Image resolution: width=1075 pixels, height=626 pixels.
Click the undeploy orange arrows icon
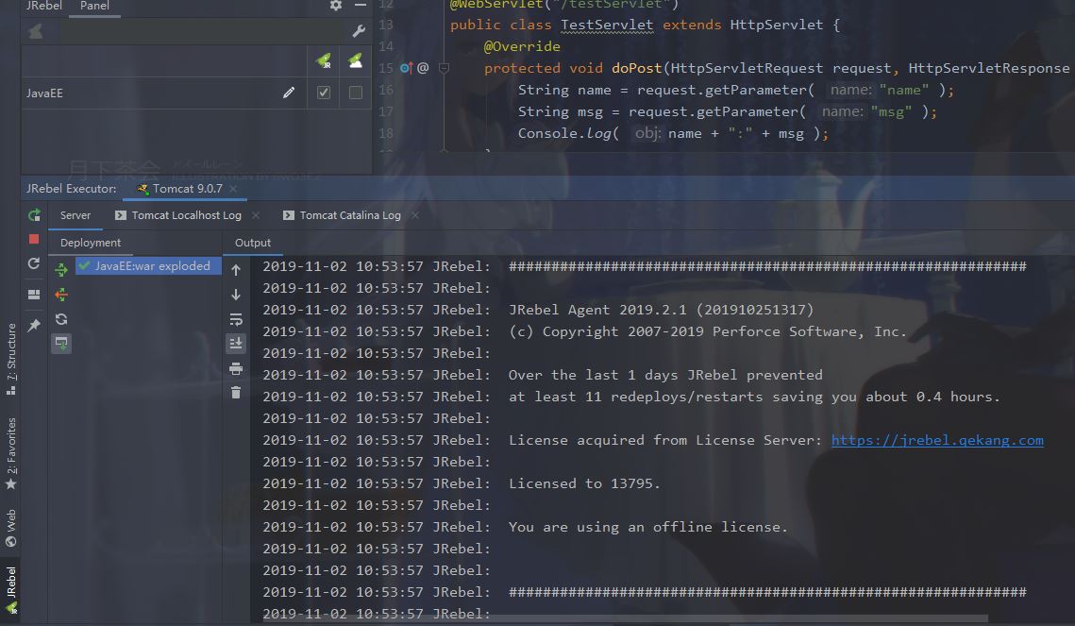(61, 295)
